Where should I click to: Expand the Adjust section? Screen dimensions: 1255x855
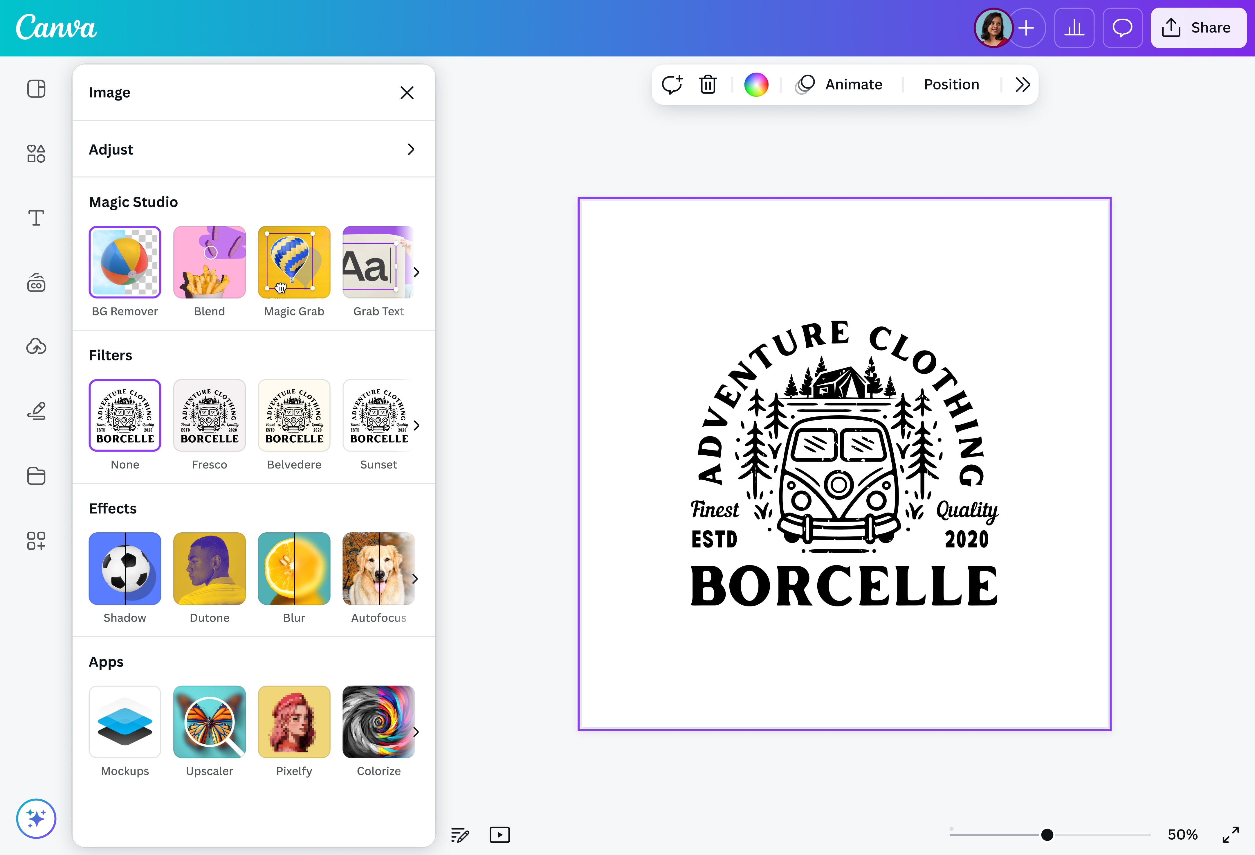pyautogui.click(x=254, y=149)
